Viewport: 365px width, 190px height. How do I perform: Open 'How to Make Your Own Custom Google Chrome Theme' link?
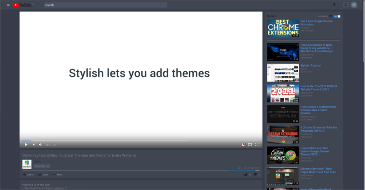click(315, 151)
